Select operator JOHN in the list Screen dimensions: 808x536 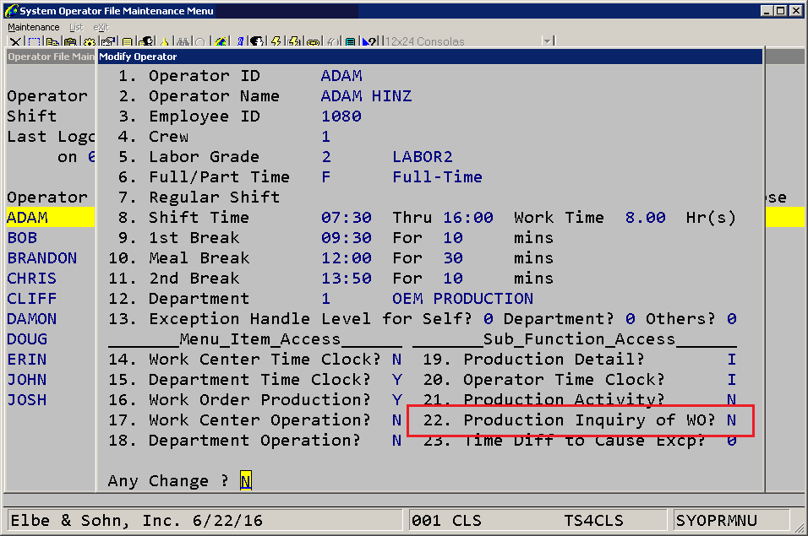tap(27, 380)
